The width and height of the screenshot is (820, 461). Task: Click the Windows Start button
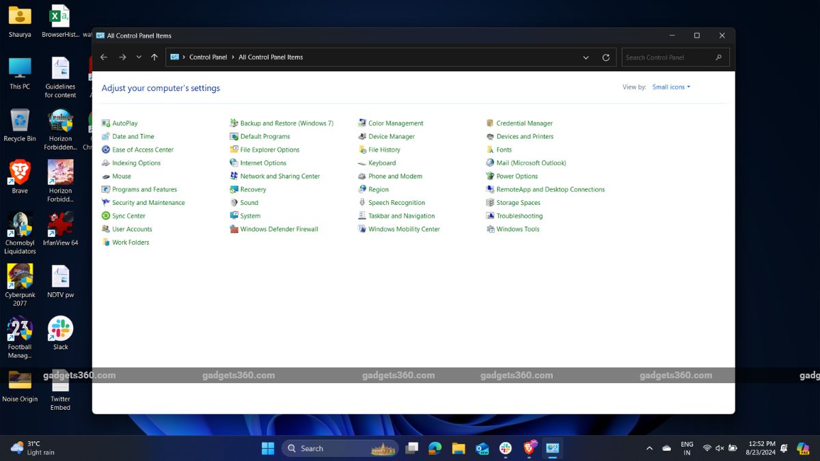point(267,448)
